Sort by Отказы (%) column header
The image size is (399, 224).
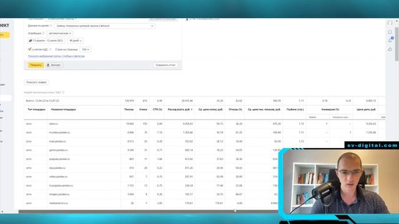pyautogui.click(x=235, y=110)
